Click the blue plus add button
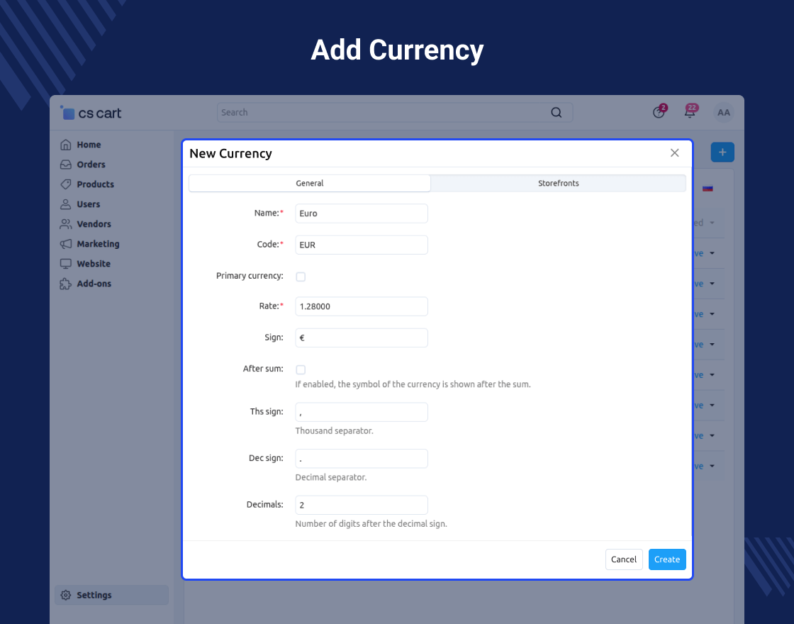The height and width of the screenshot is (624, 794). click(722, 152)
